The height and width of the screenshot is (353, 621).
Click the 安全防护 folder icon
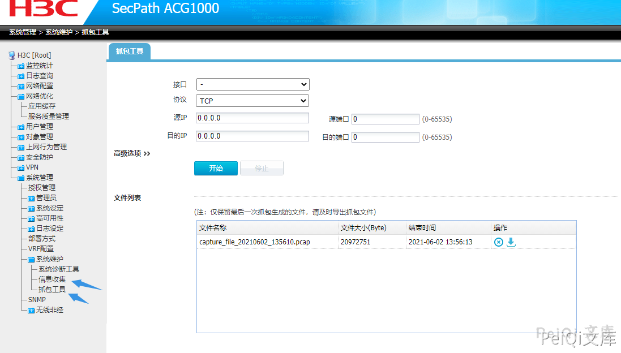[x=22, y=157]
